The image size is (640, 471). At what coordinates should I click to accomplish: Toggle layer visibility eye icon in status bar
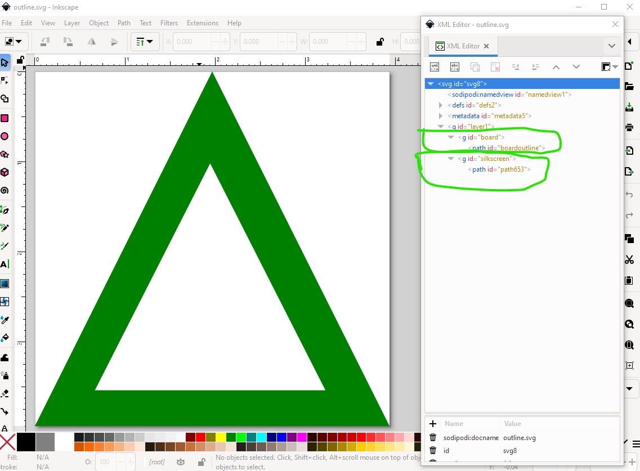click(181, 462)
